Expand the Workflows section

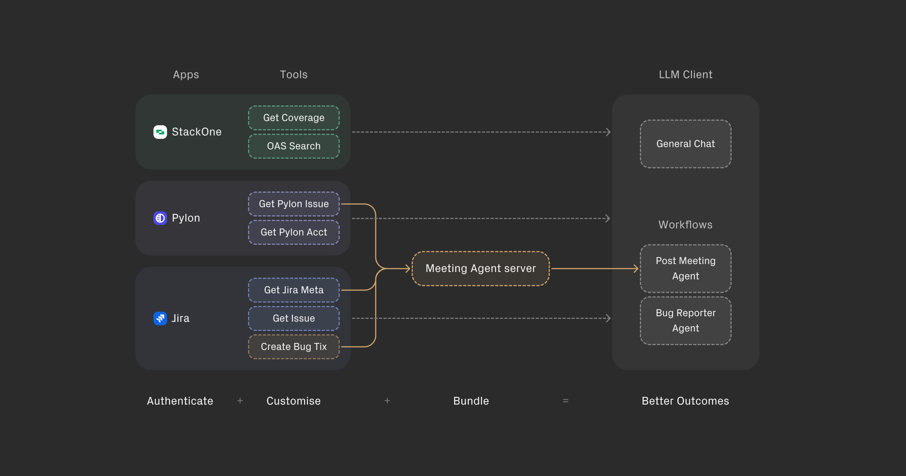(685, 224)
